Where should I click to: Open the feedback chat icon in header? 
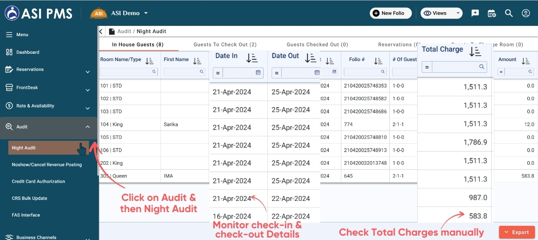coord(475,13)
